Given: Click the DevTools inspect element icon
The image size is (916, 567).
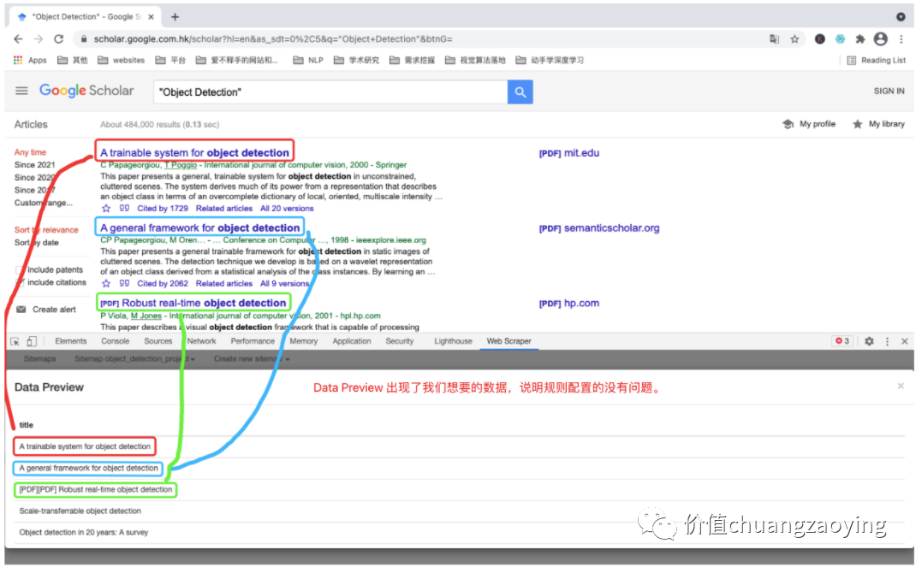Looking at the screenshot, I should pyautogui.click(x=15, y=341).
